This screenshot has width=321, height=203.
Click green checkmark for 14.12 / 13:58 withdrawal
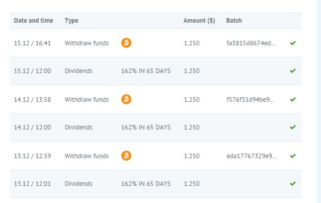click(293, 100)
